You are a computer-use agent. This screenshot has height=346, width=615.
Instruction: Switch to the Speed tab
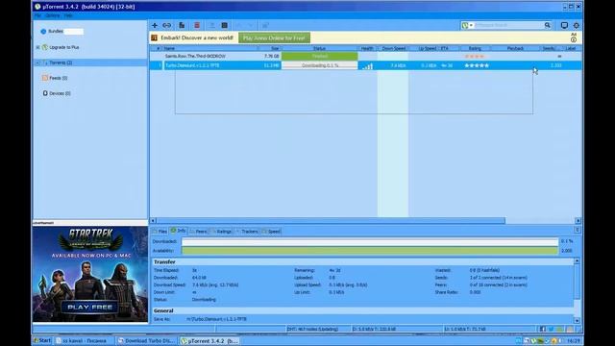coord(271,232)
